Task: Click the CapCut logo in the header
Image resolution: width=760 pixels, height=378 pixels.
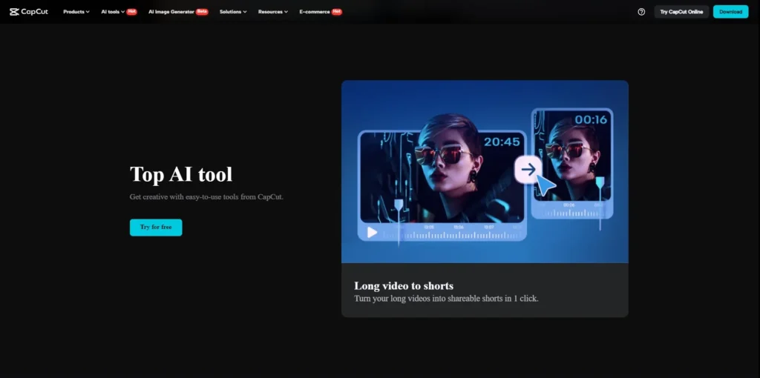Action: [29, 12]
